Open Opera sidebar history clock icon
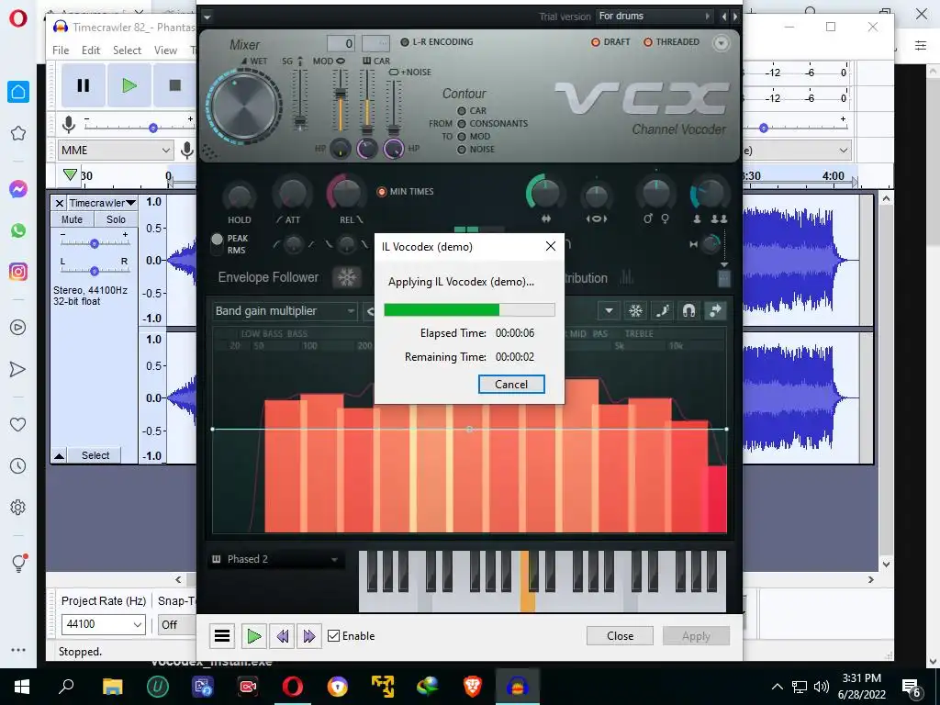This screenshot has height=705, width=940. (18, 465)
